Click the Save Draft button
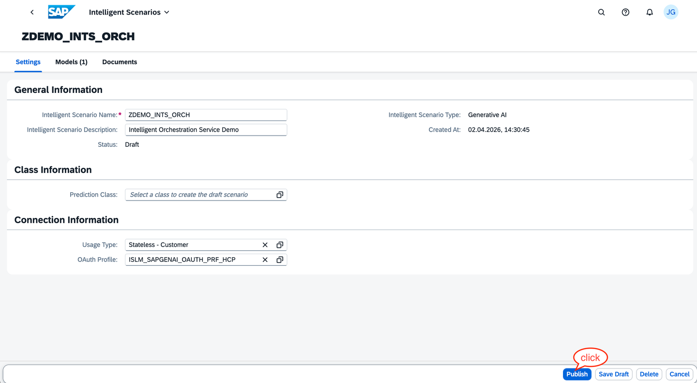697x383 pixels. point(614,374)
